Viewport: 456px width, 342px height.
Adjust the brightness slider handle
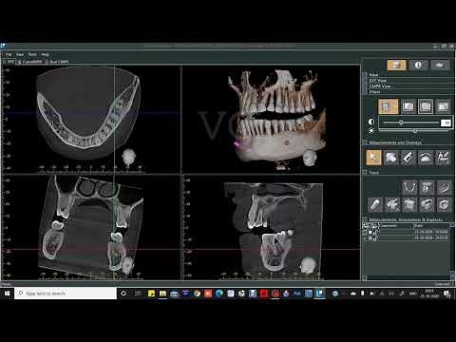point(415,131)
